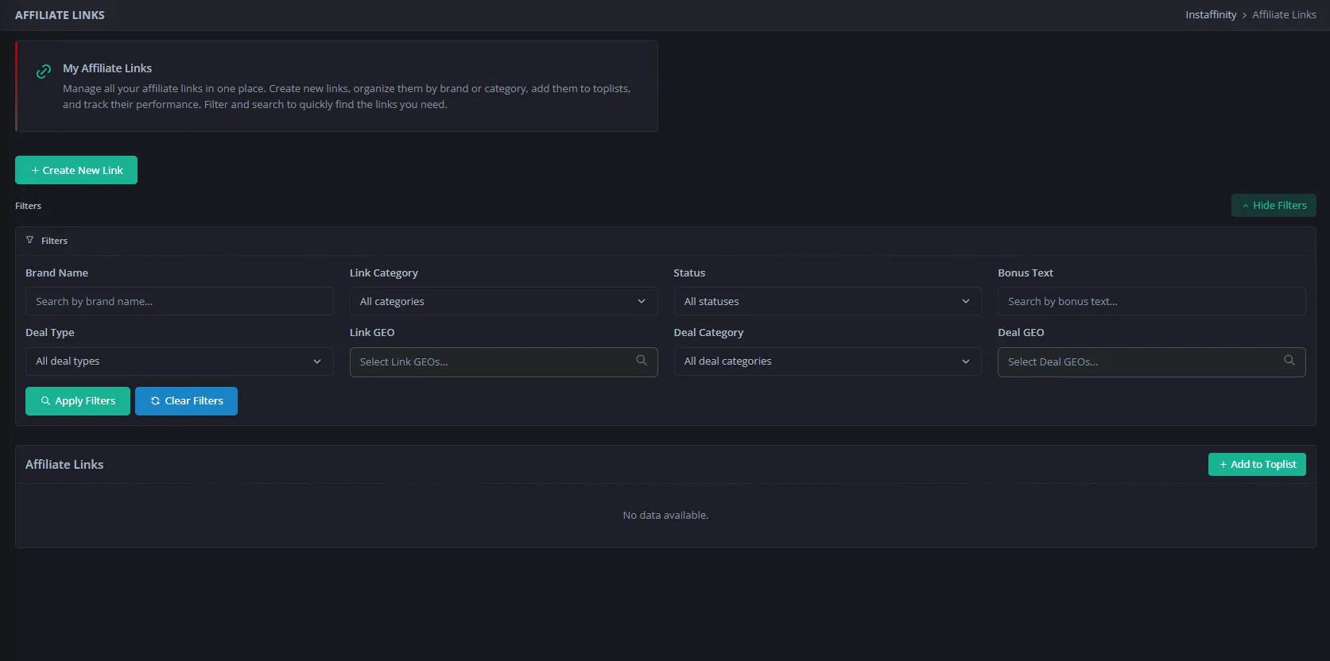Click the chain link icon beside My Affiliate Links
Image resolution: width=1330 pixels, height=661 pixels.
[x=44, y=72]
